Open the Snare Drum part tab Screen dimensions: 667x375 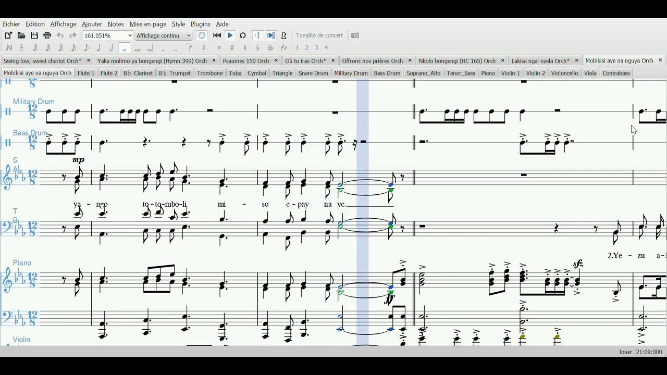pos(313,73)
